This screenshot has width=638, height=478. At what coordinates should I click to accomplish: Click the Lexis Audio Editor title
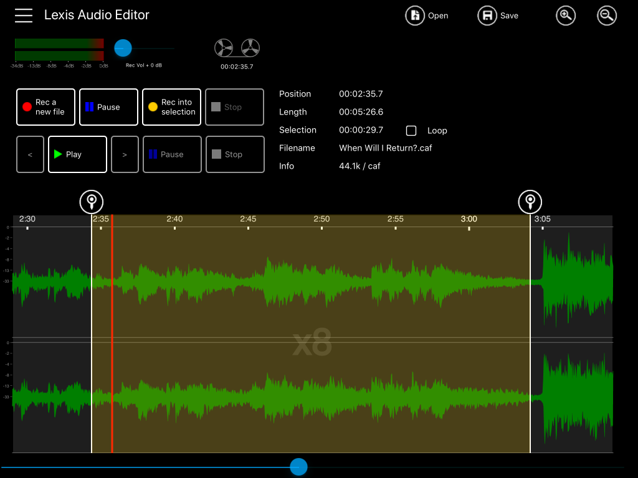tap(97, 15)
